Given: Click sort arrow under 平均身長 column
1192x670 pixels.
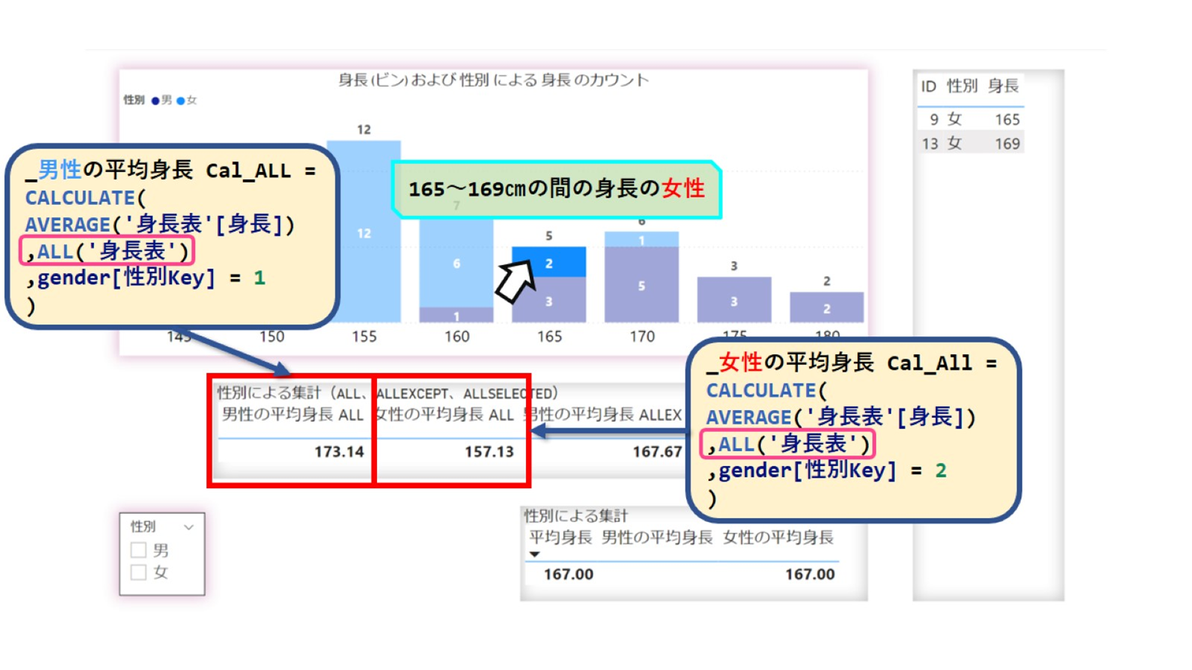Looking at the screenshot, I should pyautogui.click(x=535, y=554).
